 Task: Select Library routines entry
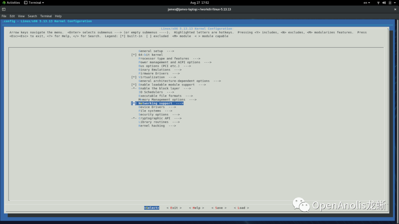pyautogui.click(x=159, y=122)
